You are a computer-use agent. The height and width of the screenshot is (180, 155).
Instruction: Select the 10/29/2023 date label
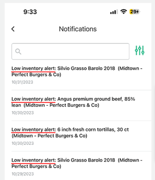[23, 174]
